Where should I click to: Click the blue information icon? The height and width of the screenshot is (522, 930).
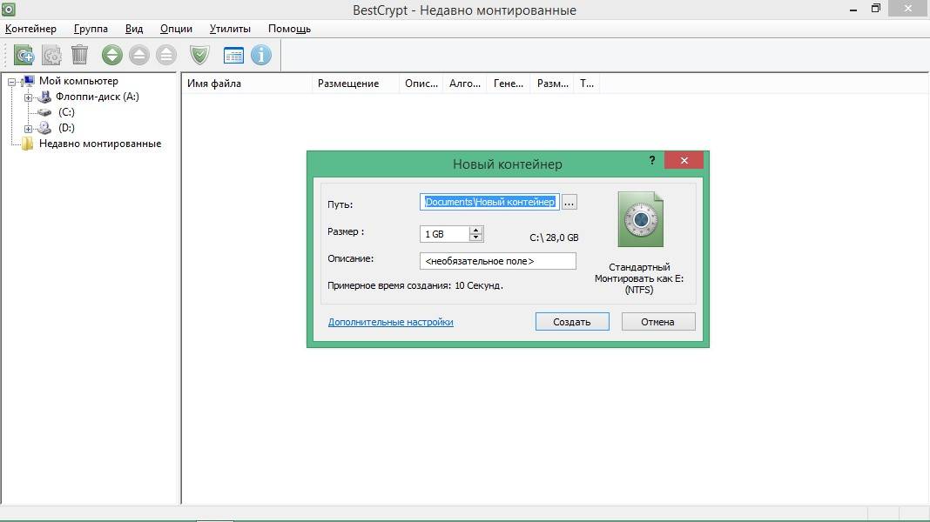click(261, 55)
